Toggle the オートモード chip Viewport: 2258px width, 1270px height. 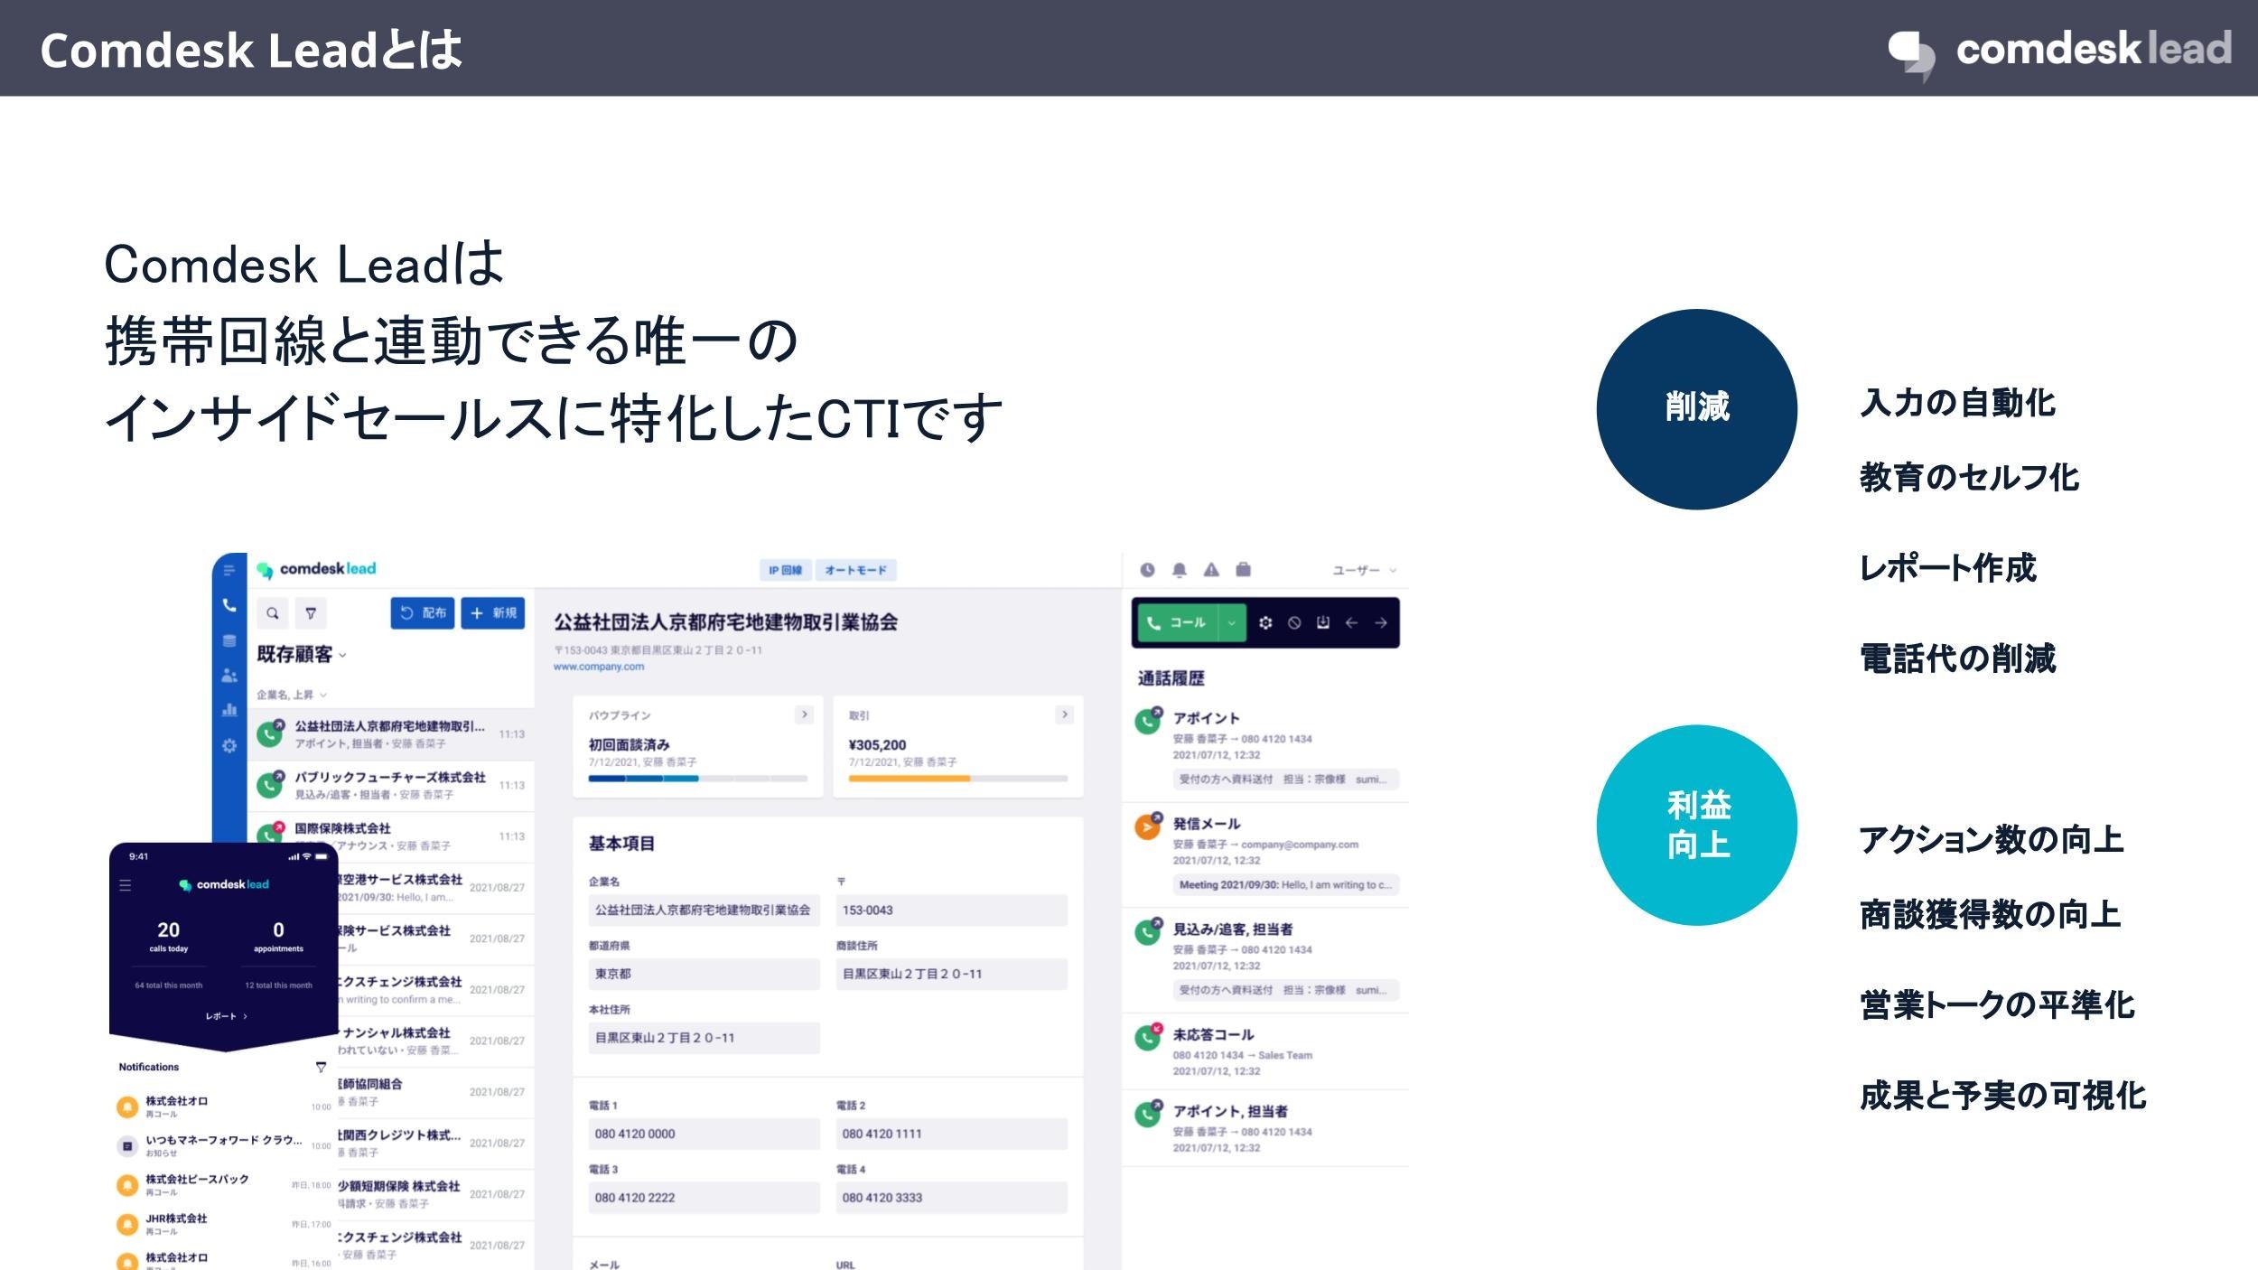pyautogui.click(x=855, y=570)
